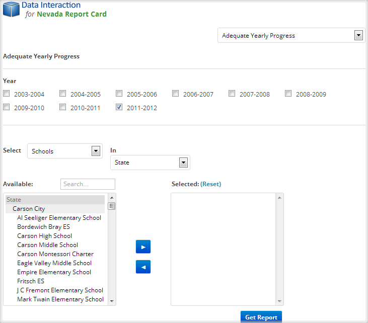Click the 2011-2012 year label
Image resolution: width=368 pixels, height=323 pixels.
pos(142,108)
